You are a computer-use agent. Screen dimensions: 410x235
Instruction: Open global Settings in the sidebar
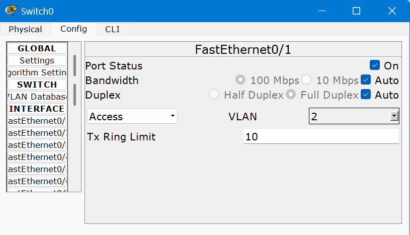pyautogui.click(x=37, y=60)
